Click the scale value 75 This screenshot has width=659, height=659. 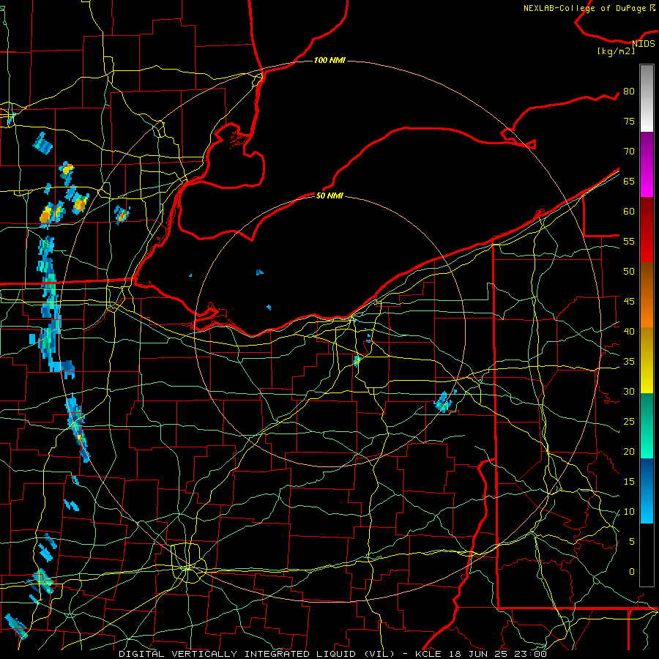629,121
